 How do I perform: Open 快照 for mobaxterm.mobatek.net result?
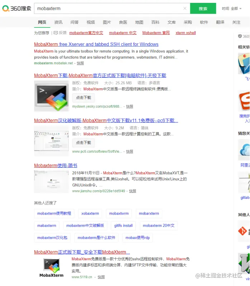coord(80,63)
